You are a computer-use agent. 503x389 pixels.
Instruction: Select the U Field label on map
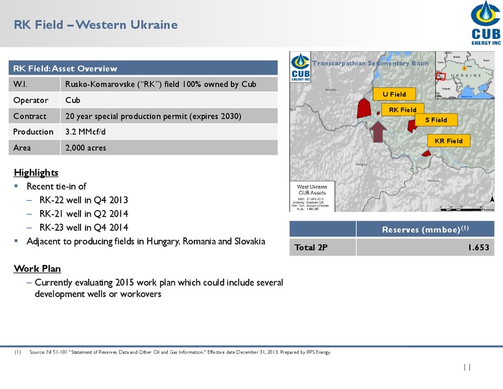(x=394, y=95)
